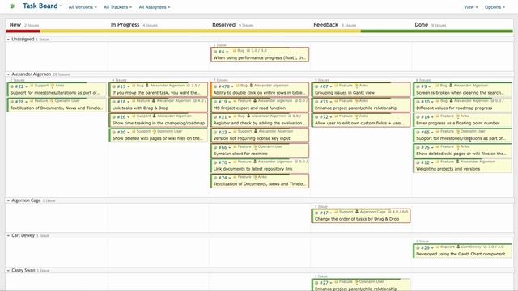The height and width of the screenshot is (291, 518).
Task: Select 'Grouping issues in Gantt view' card text
Action: 345,93
